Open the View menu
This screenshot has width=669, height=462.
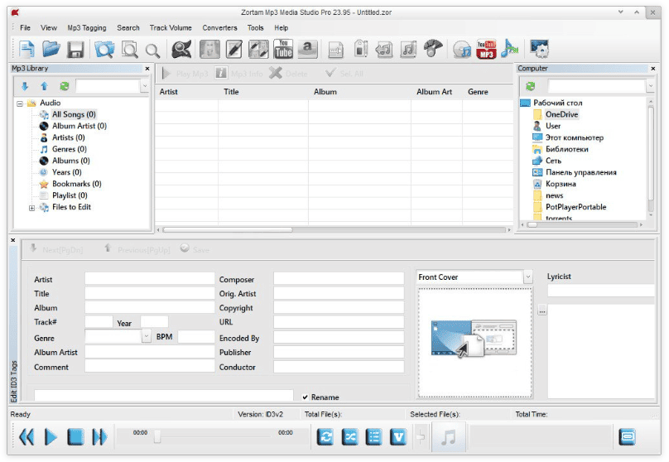tap(49, 27)
